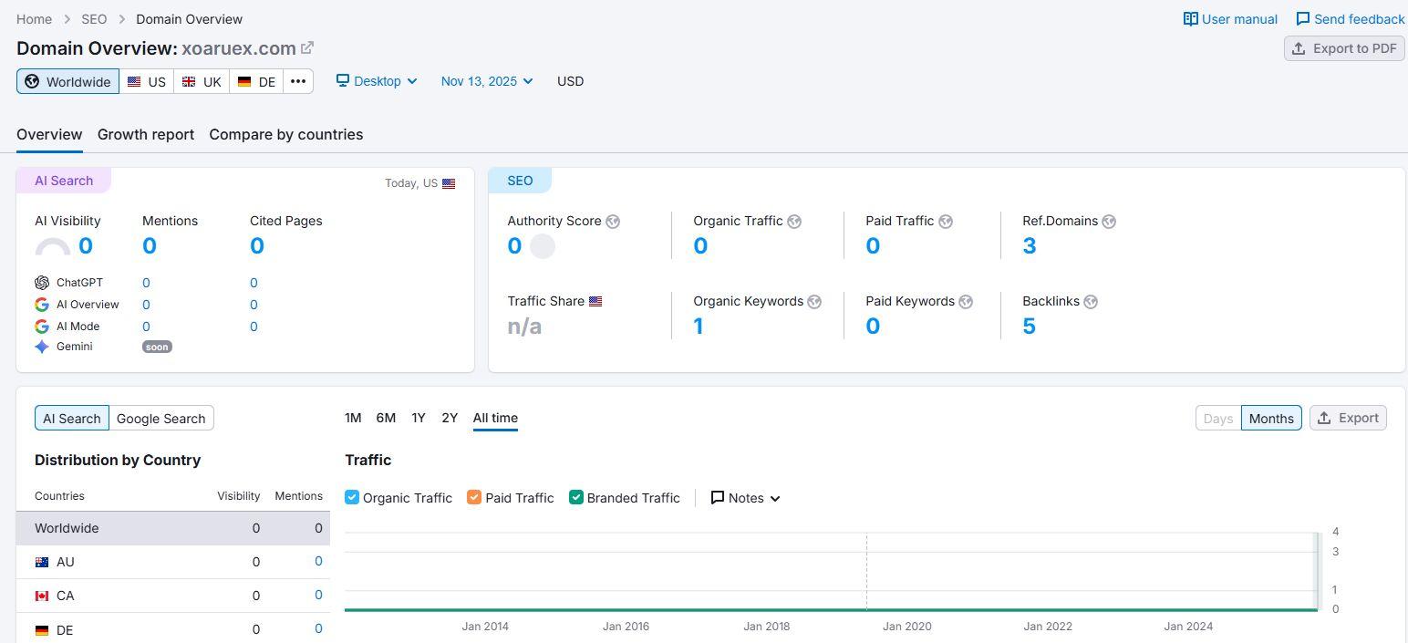Open the Ref.Domains value 3
1408x643 pixels.
pyautogui.click(x=1029, y=245)
